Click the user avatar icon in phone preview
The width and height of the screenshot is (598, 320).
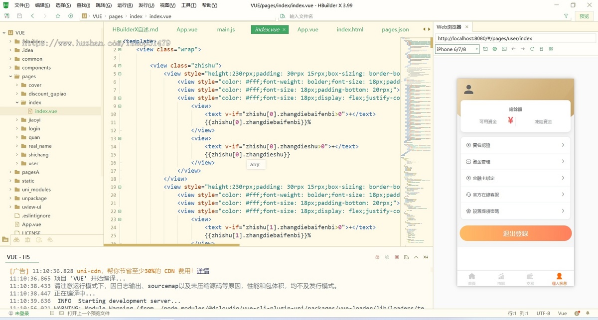pyautogui.click(x=468, y=90)
